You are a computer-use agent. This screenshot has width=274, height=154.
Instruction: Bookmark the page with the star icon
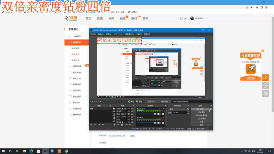pos(251,8)
